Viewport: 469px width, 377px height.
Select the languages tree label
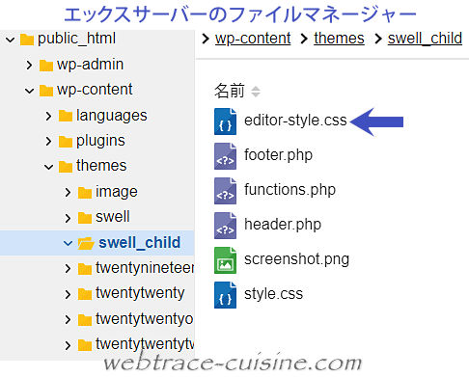point(112,116)
